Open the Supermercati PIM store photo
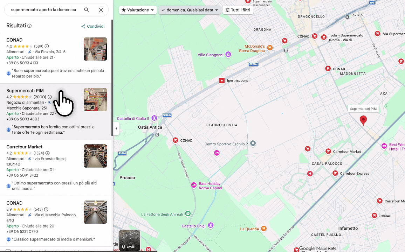Screen dimensions: 405x252 95,100
